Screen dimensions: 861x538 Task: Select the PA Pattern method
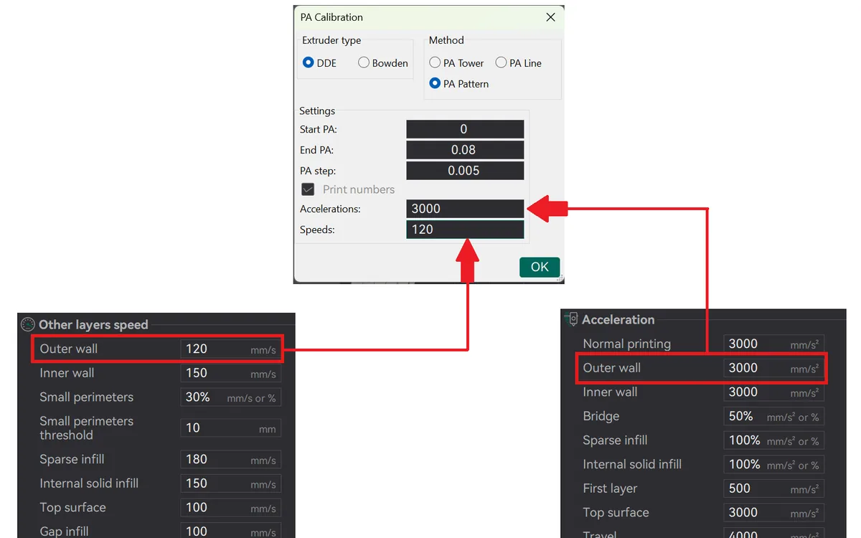435,83
